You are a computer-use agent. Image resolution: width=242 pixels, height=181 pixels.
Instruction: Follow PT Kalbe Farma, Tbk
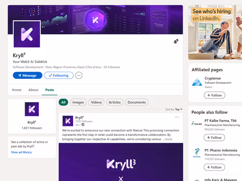(x=214, y=137)
